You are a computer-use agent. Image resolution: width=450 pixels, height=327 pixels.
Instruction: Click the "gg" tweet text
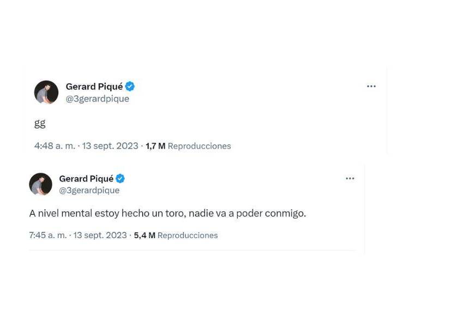point(40,123)
